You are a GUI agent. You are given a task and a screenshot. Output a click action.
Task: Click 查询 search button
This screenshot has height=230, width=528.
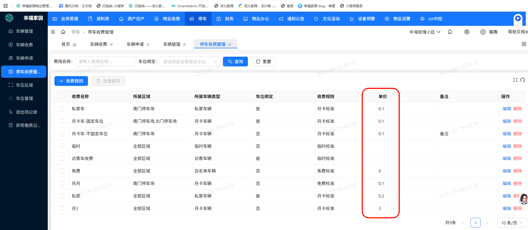[x=235, y=61]
